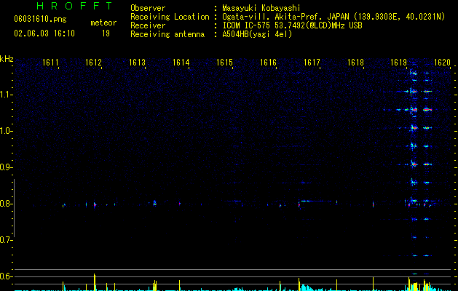Click the 0.6 kHz axis label
Image resolution: width=458 pixels, height=291 pixels.
[6, 276]
